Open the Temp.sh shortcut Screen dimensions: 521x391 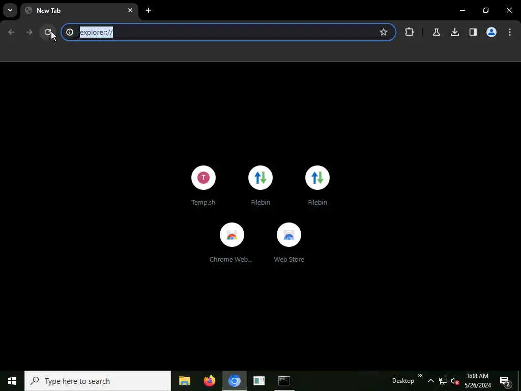click(204, 185)
